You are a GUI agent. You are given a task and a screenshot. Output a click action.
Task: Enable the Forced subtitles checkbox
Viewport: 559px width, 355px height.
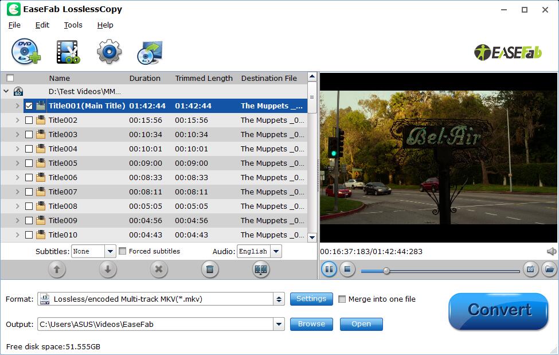(x=122, y=251)
